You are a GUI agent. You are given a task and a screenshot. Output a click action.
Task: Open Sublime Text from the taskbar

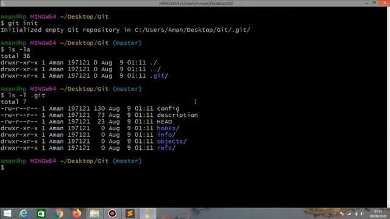click(130, 214)
